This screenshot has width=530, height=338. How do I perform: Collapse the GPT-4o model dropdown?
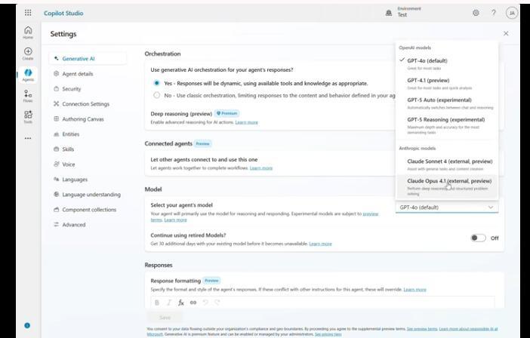point(447,207)
